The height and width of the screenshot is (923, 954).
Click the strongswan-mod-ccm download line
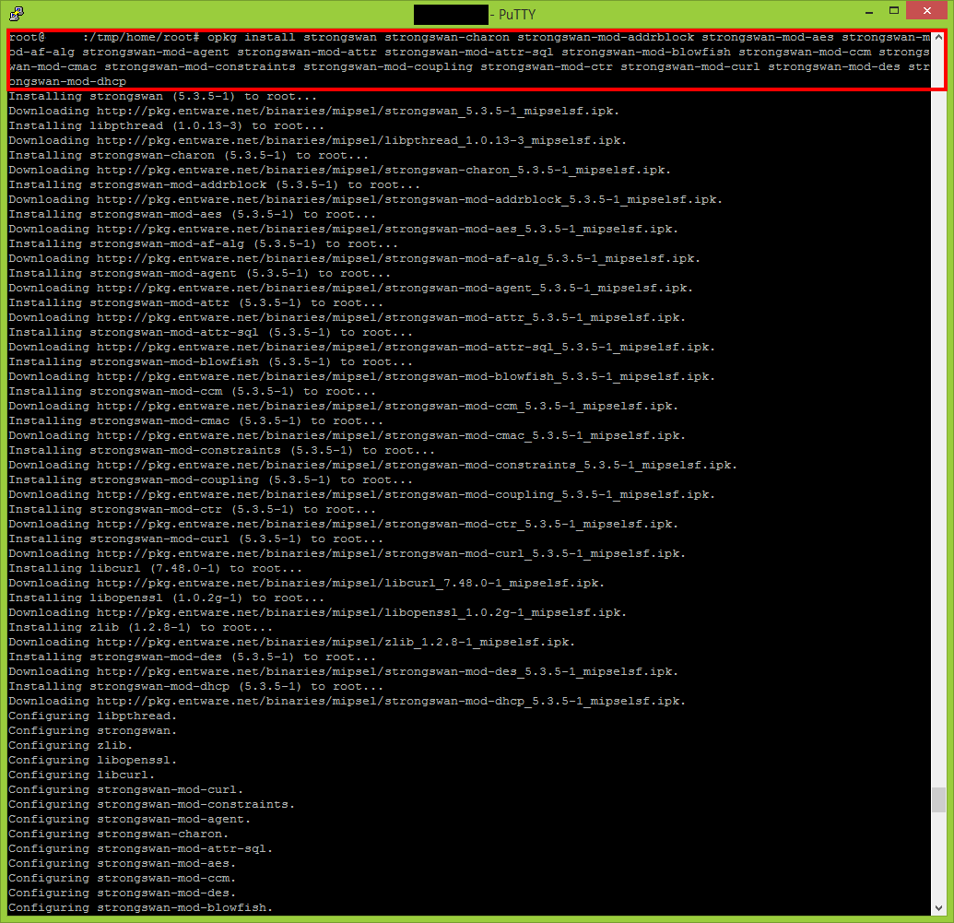coord(343,406)
